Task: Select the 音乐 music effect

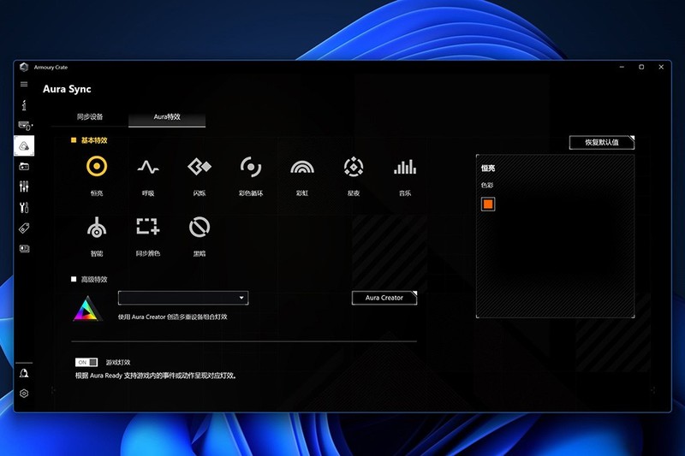Action: point(405,167)
